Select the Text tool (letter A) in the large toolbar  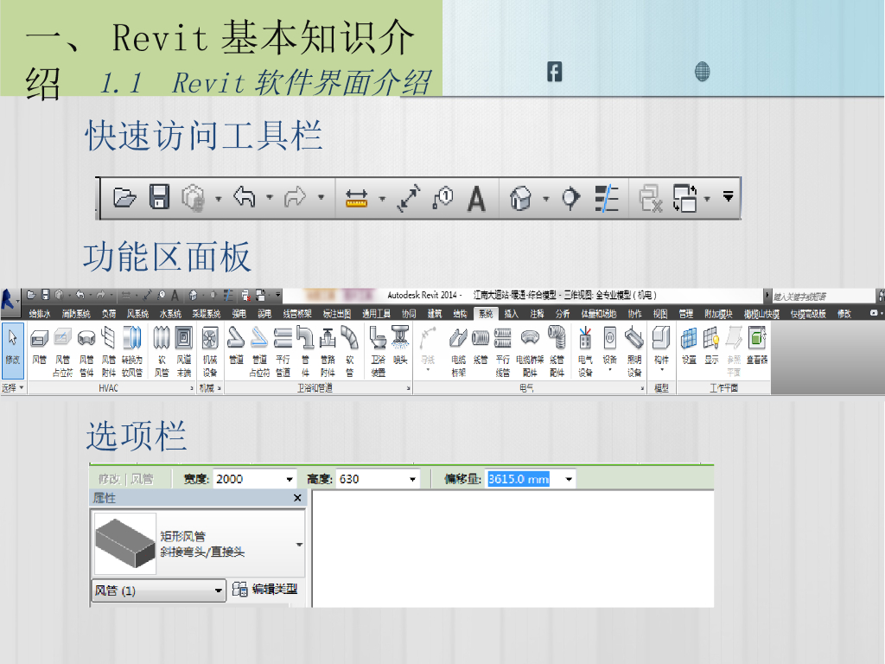coord(476,198)
